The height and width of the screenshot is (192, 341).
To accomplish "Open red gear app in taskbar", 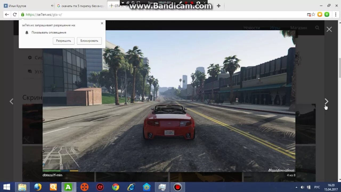I will coord(100,187).
